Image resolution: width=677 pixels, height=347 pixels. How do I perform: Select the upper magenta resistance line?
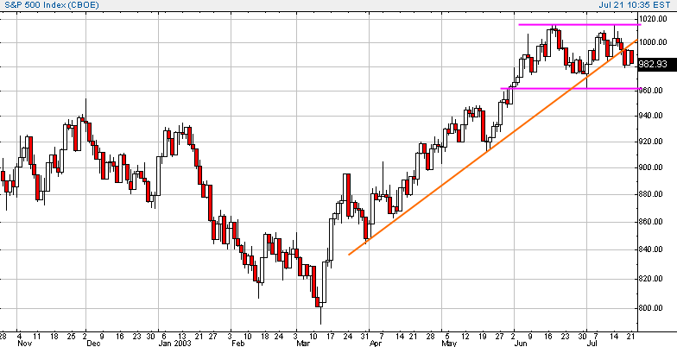coord(580,24)
